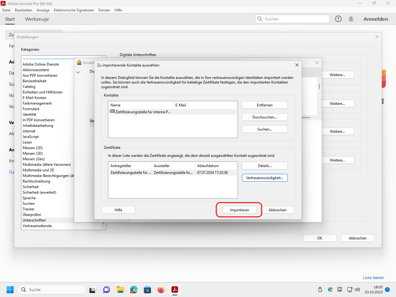Screen dimensions: 396x297
Task: Click the Adobe Acrobat taskbar icon
Action: (x=175, y=290)
